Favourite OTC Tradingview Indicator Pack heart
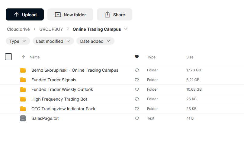 [137, 109]
